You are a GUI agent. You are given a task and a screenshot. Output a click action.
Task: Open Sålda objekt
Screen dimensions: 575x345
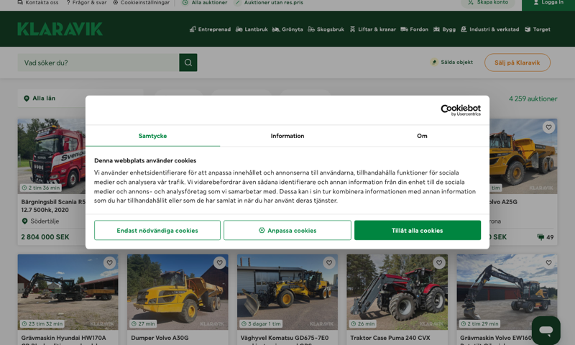[x=452, y=63]
